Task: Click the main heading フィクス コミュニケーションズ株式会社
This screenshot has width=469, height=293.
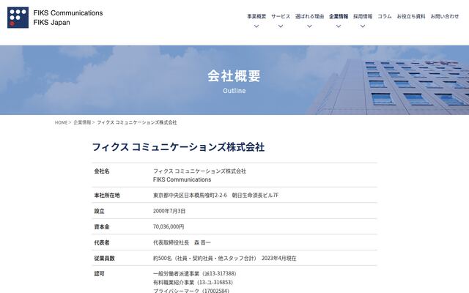Action: point(178,147)
